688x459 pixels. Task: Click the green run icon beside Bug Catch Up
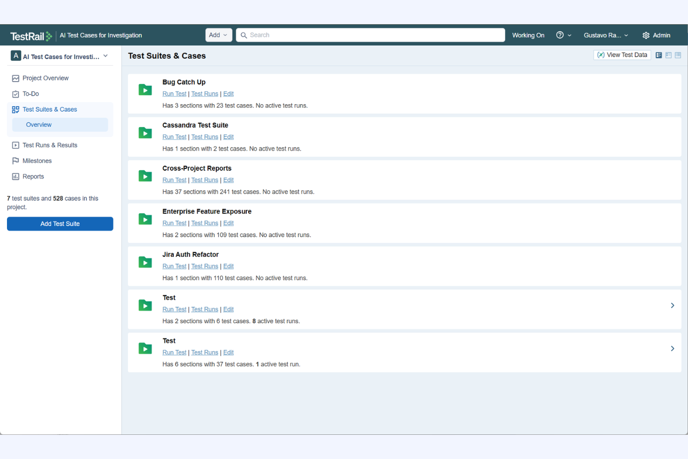145,89
